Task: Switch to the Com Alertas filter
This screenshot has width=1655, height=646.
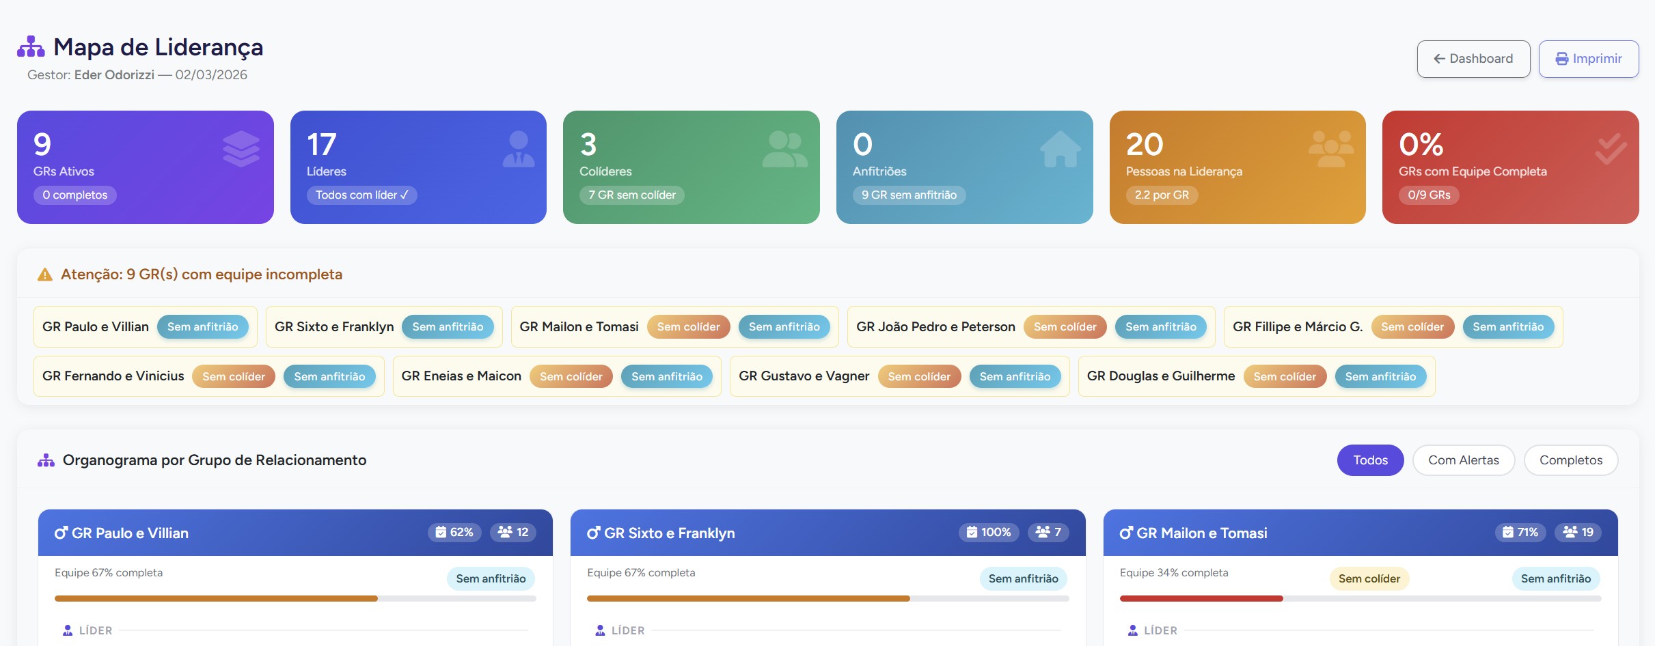Action: coord(1463,460)
